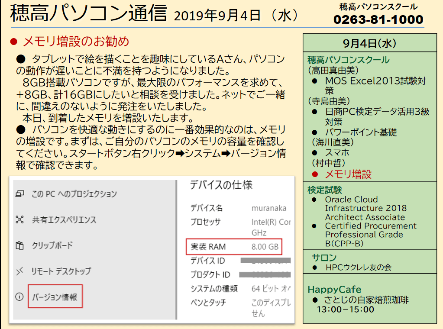Click red メモリ増設 item in schedule list
Screen dimensions: 443x329
[348, 174]
